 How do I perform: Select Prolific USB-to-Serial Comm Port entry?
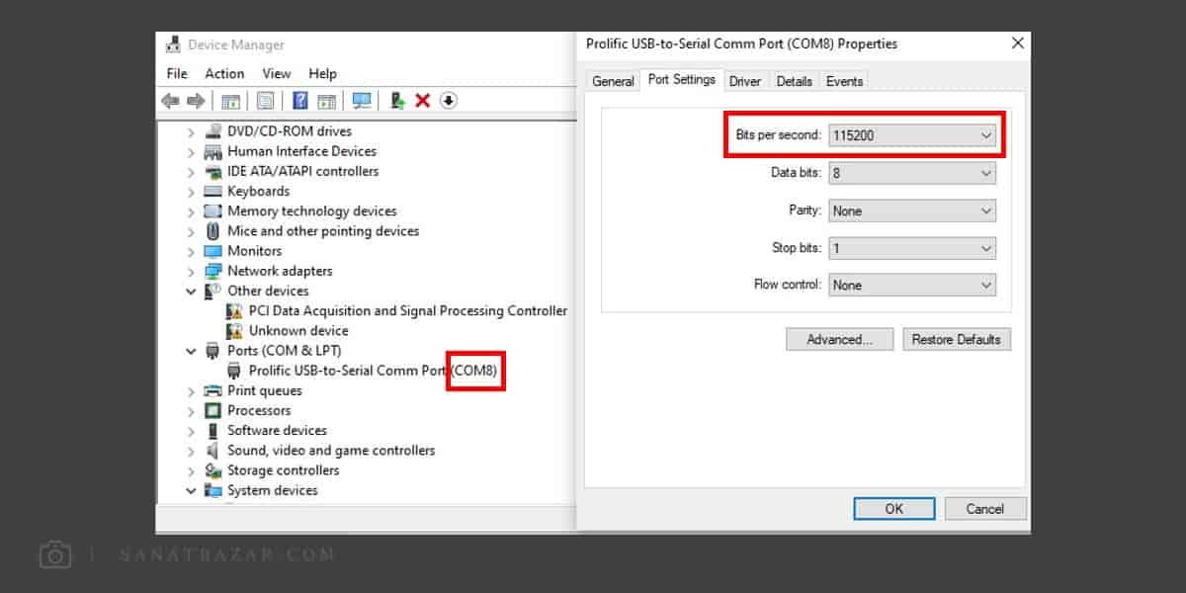click(374, 371)
